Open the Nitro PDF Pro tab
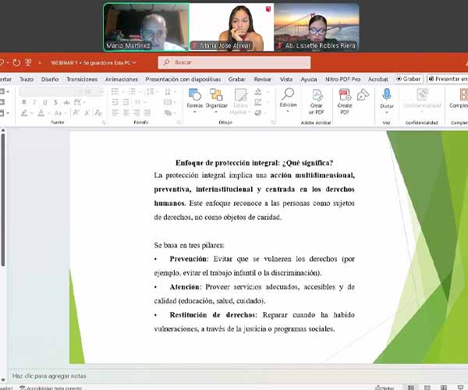Viewport: 468px width, 390px height. point(342,79)
